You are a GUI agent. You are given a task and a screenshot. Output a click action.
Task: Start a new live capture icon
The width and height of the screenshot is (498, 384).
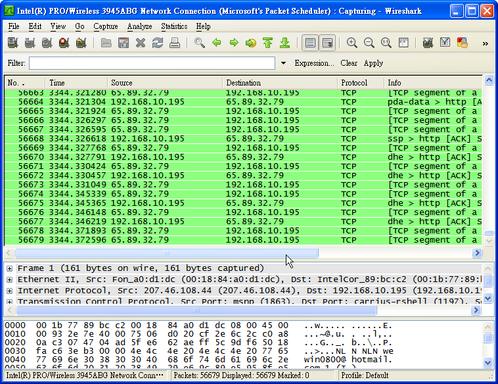click(47, 43)
